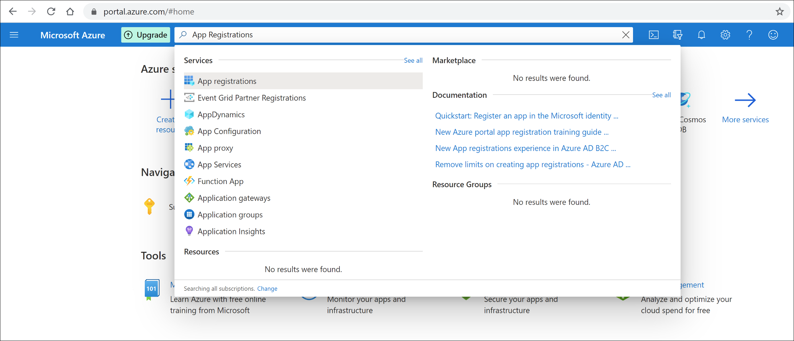The width and height of the screenshot is (794, 341).
Task: Click the App proxy icon
Action: point(189,147)
